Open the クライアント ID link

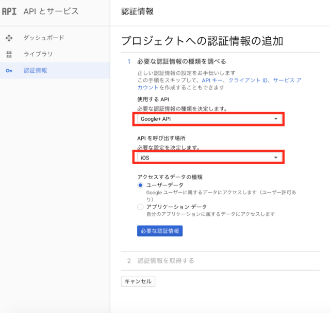(x=248, y=80)
